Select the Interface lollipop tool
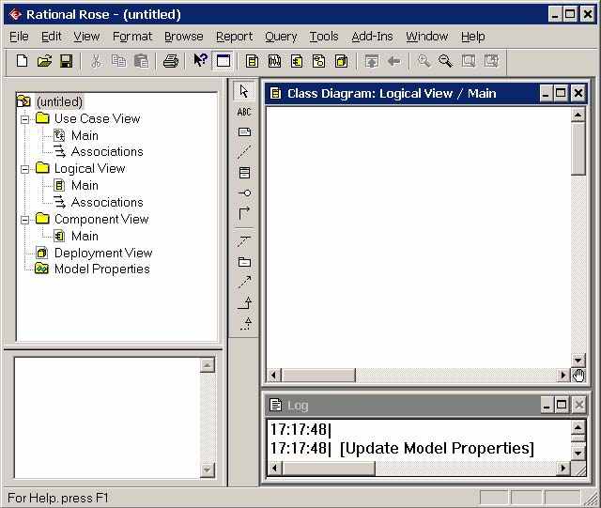 pyautogui.click(x=244, y=192)
